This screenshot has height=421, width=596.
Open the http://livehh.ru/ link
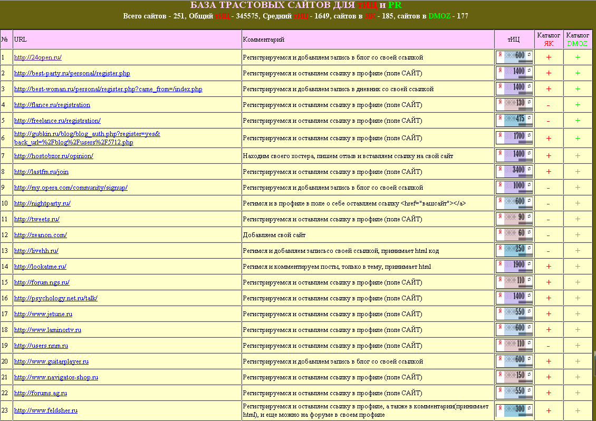(36, 251)
